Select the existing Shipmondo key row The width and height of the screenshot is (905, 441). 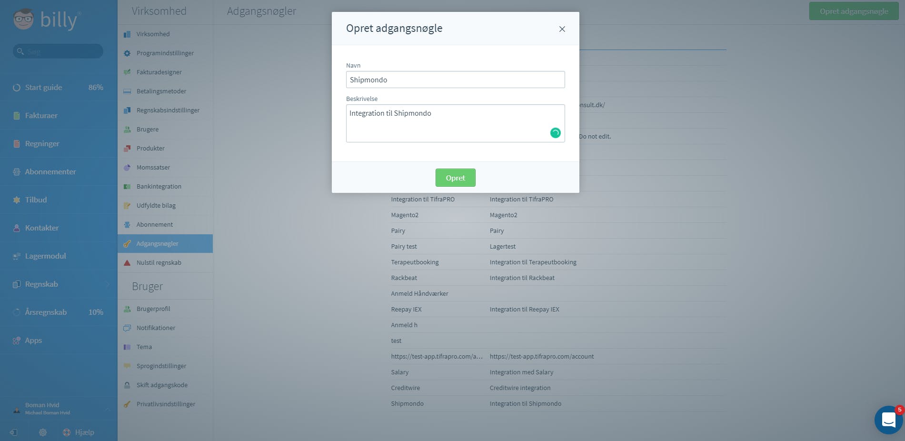[558, 404]
